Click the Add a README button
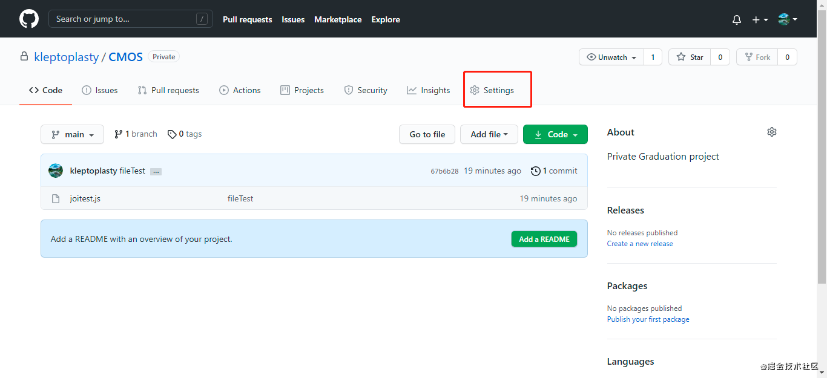This screenshot has width=827, height=378. (x=544, y=239)
